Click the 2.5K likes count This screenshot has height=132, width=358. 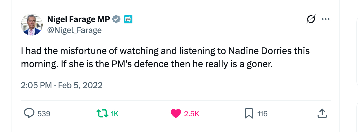click(191, 114)
